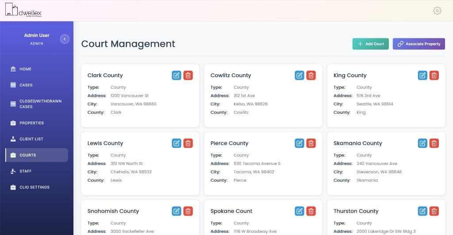The image size is (453, 235).
Task: Click the Cases icon in sidebar
Action: tap(13, 85)
